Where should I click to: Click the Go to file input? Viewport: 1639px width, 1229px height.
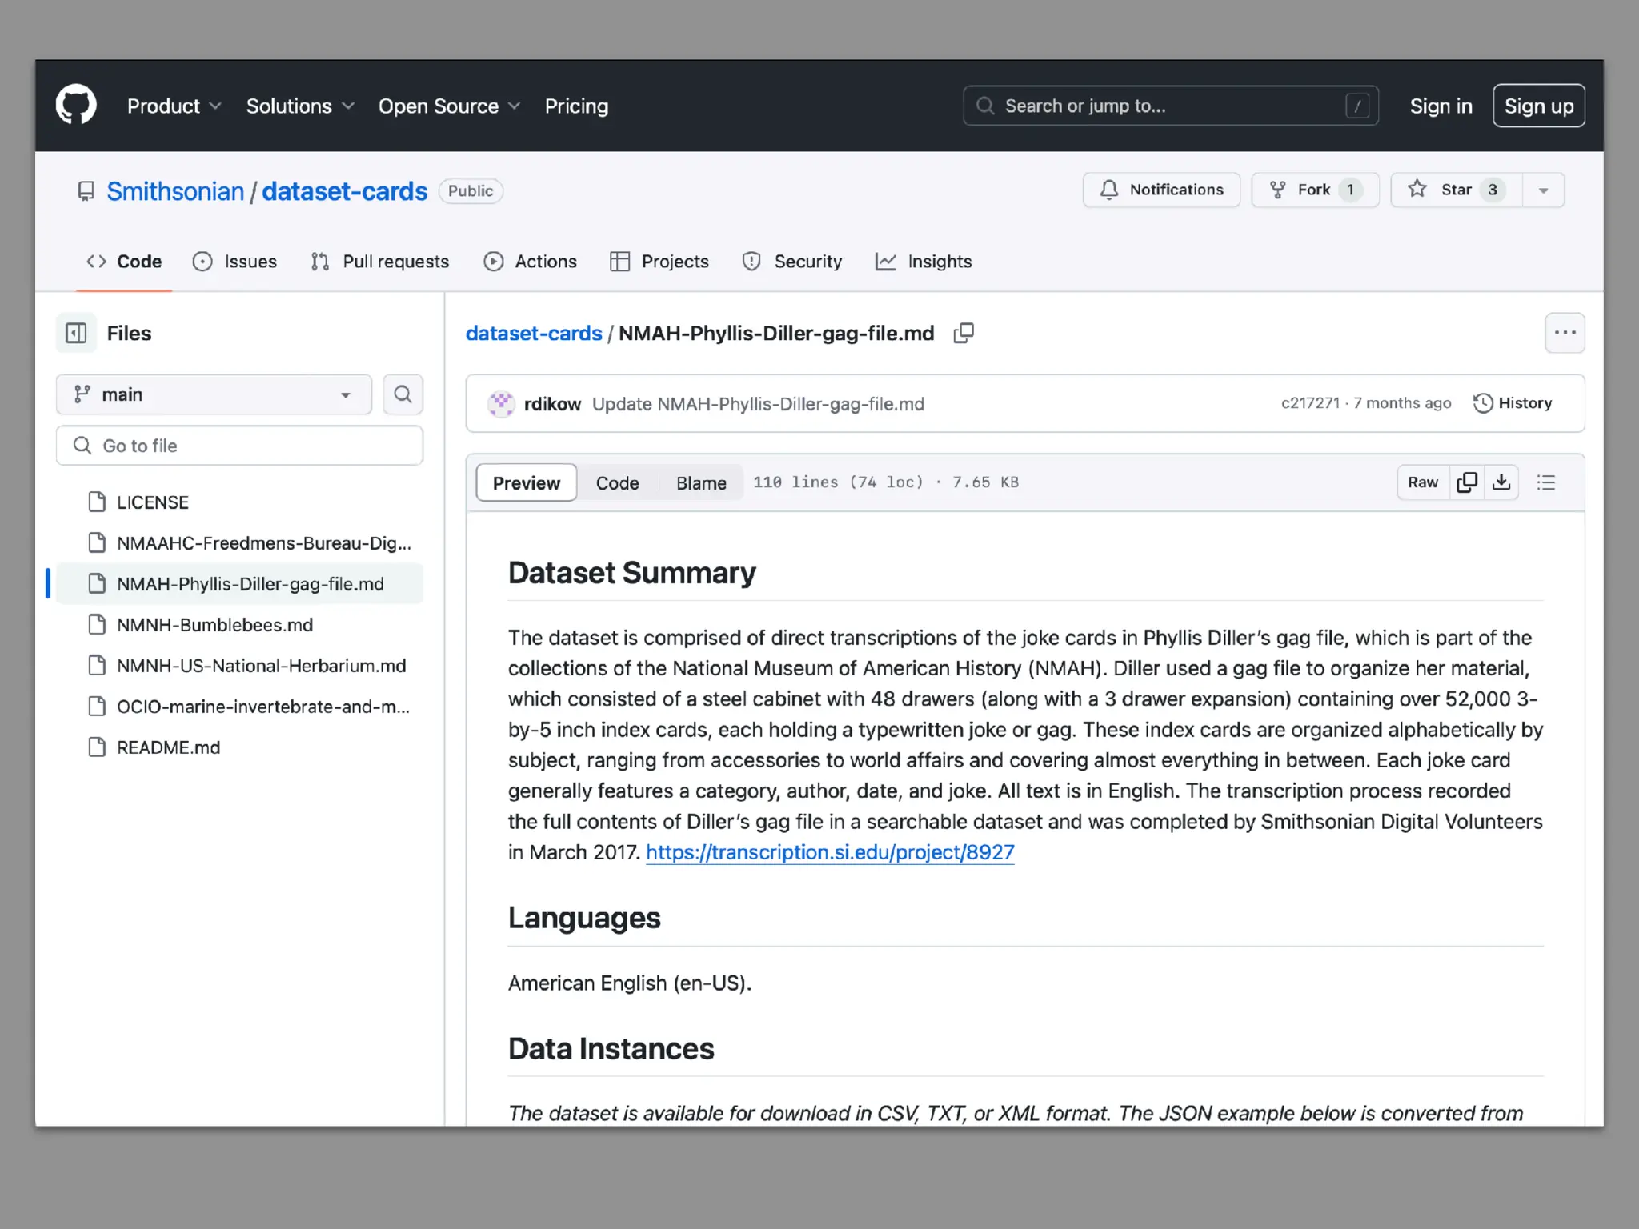pyautogui.click(x=240, y=446)
